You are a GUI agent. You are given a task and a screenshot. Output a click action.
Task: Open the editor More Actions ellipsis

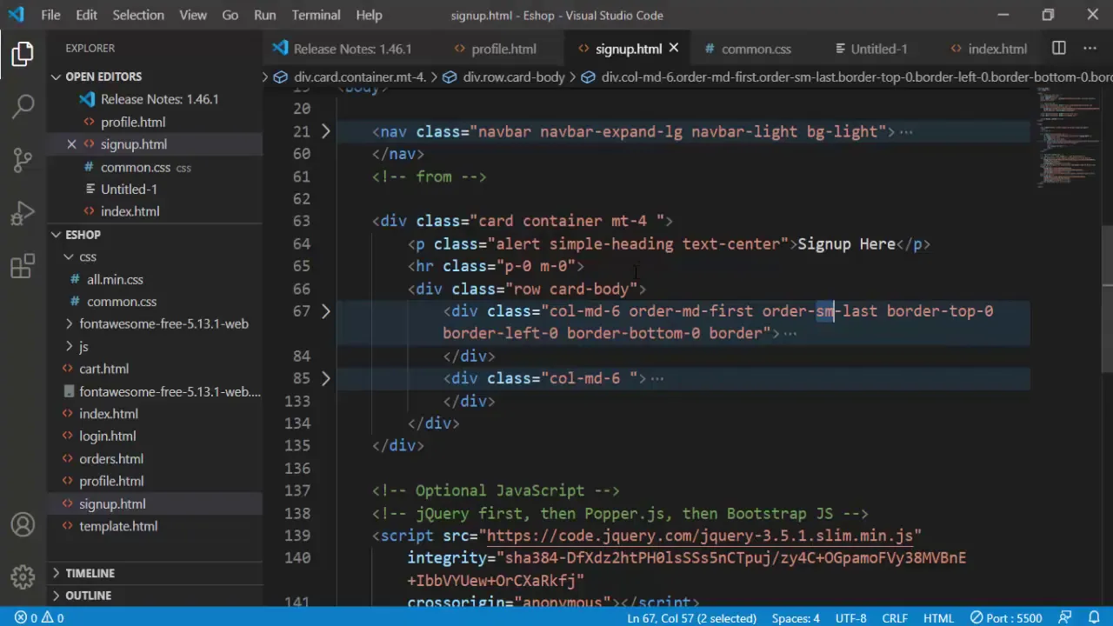point(1089,49)
